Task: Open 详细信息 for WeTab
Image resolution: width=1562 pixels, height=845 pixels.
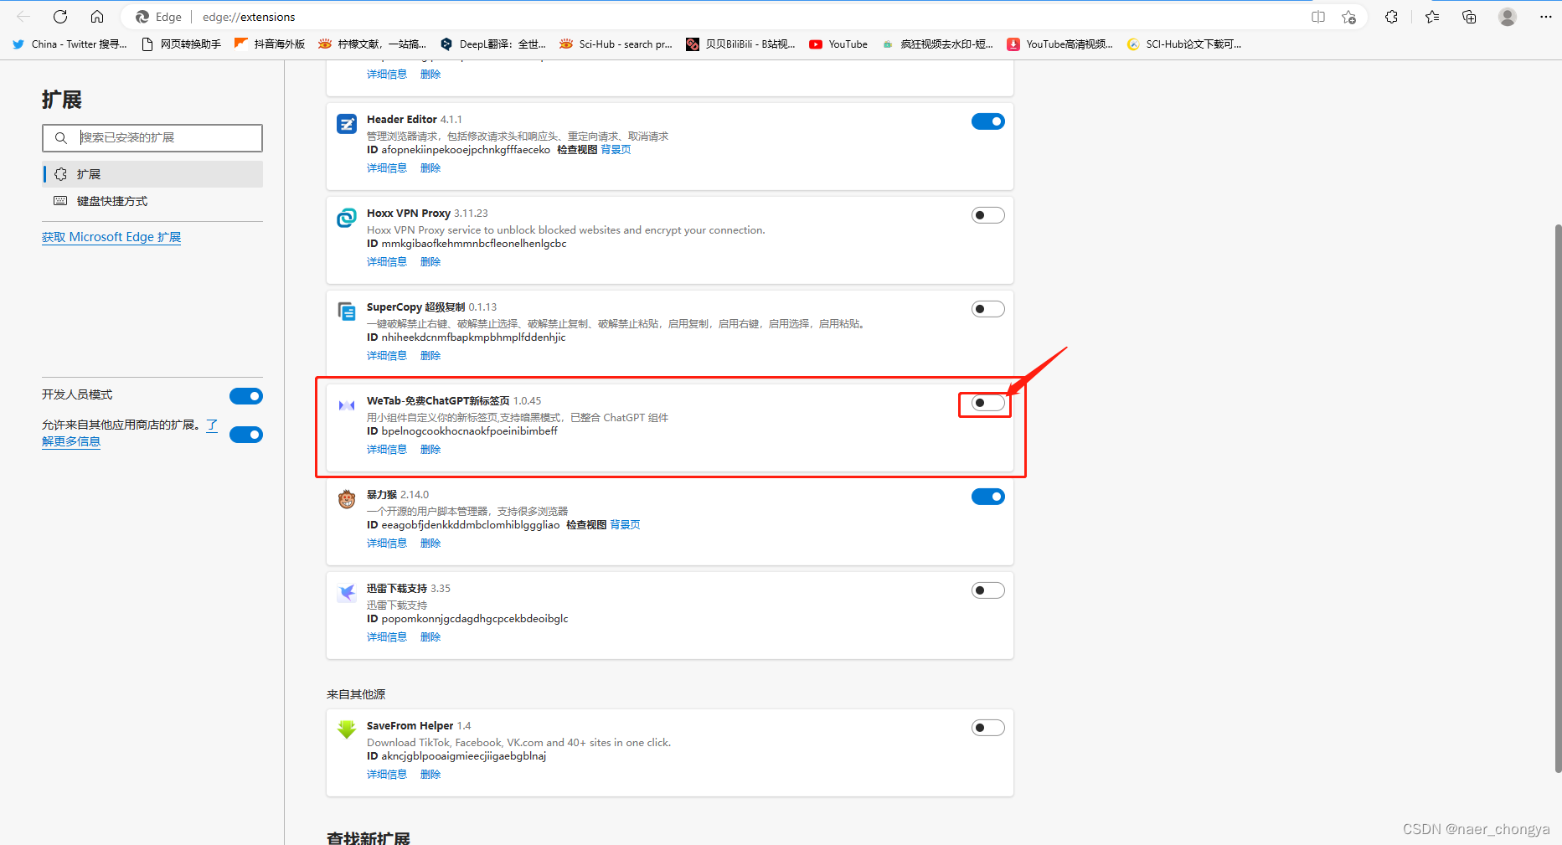Action: 387,450
